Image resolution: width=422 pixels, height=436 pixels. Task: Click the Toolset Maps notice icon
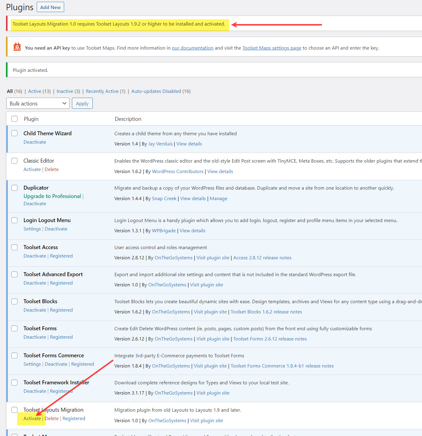tap(17, 47)
